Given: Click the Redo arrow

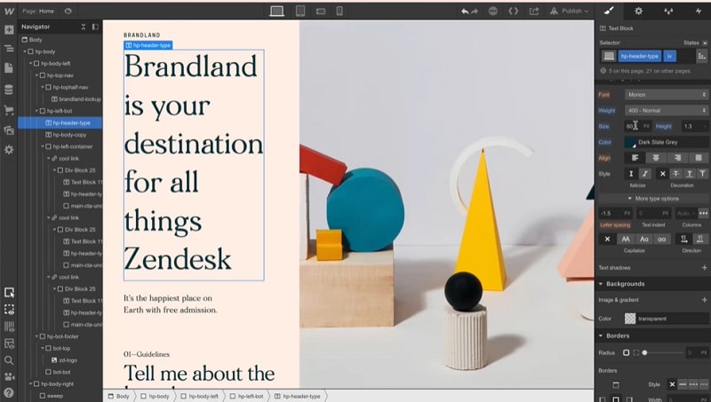Looking at the screenshot, I should [x=475, y=12].
